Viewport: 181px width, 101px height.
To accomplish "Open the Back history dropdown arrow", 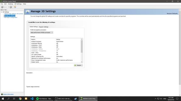I will coord(8,7).
